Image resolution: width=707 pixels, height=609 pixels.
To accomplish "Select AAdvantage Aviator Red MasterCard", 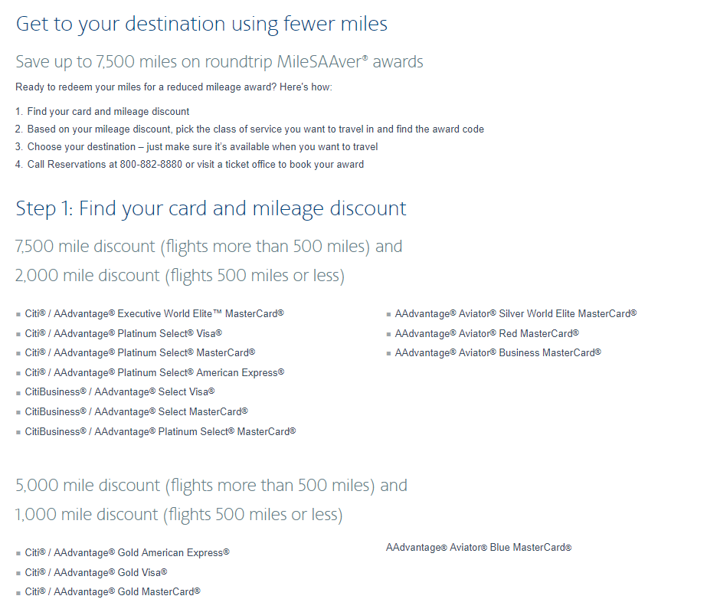I will [x=486, y=334].
